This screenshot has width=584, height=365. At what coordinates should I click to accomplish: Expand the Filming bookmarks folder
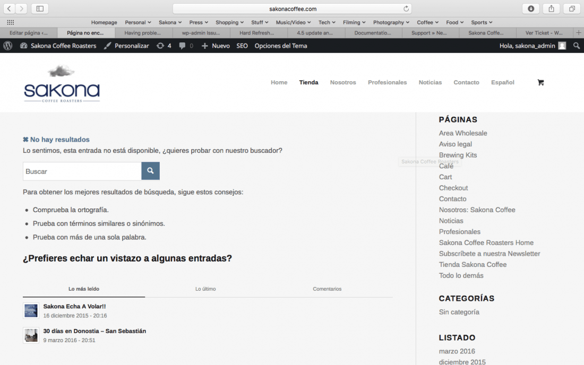tap(354, 22)
